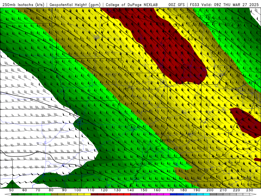
Task: Click the 110 label on the legend scale
Action: coord(91,190)
